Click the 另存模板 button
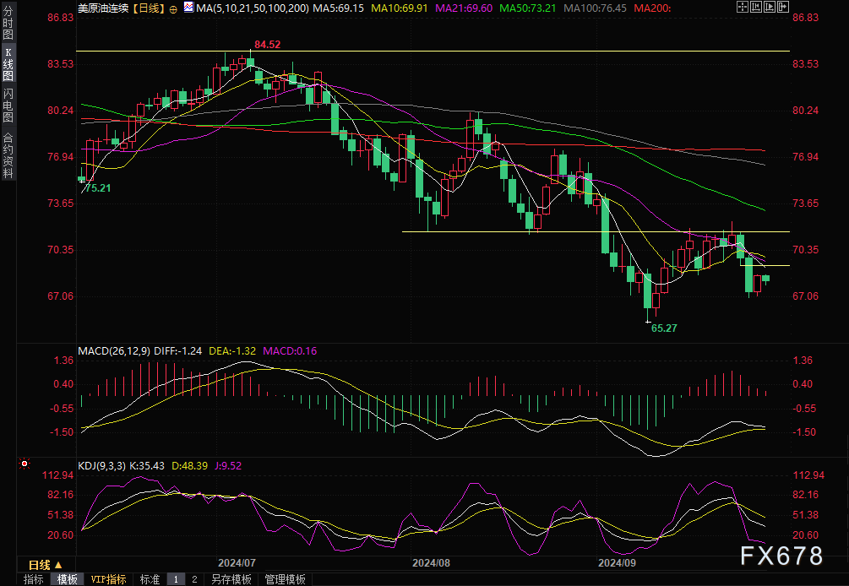Viewport: 849px width, 586px height. (x=231, y=579)
